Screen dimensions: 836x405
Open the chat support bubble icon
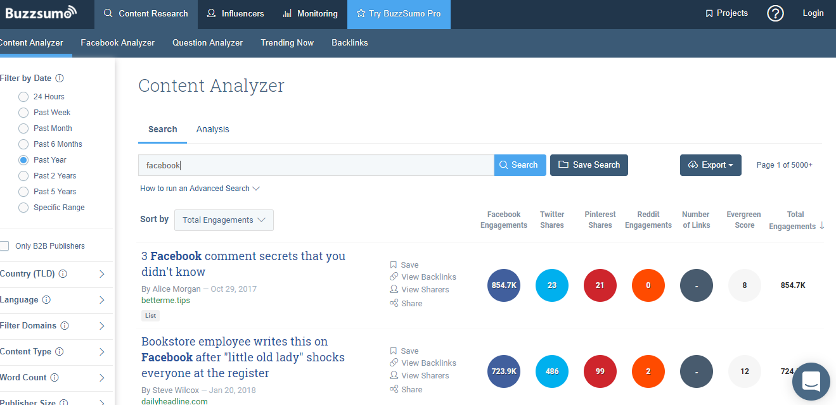811,382
